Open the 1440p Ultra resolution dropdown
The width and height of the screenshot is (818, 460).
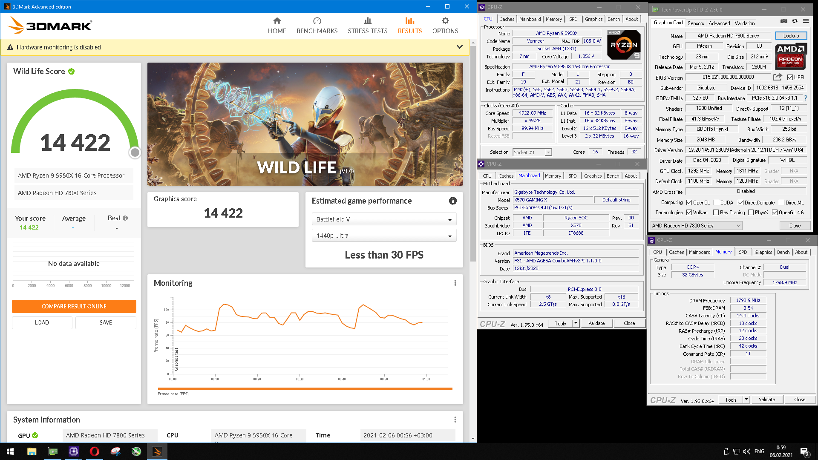pyautogui.click(x=384, y=236)
